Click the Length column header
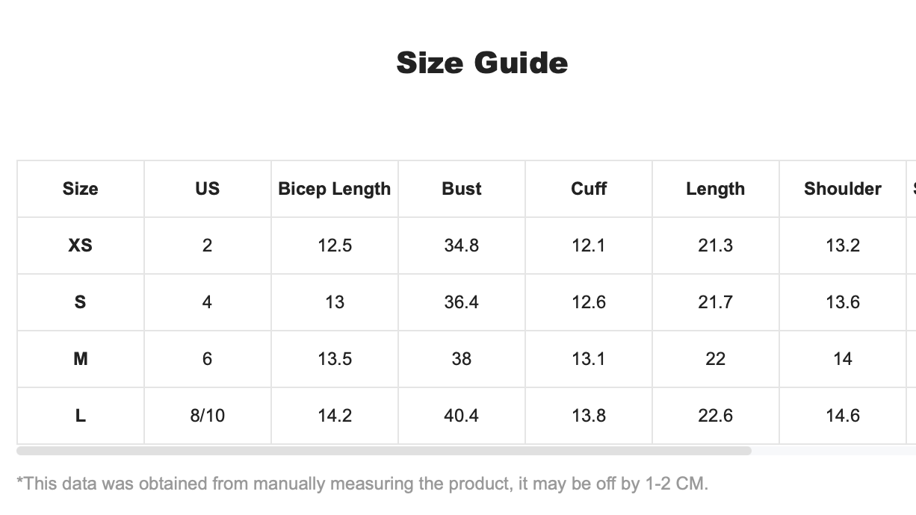Viewport: 916px width, 515px height. pyautogui.click(x=716, y=189)
